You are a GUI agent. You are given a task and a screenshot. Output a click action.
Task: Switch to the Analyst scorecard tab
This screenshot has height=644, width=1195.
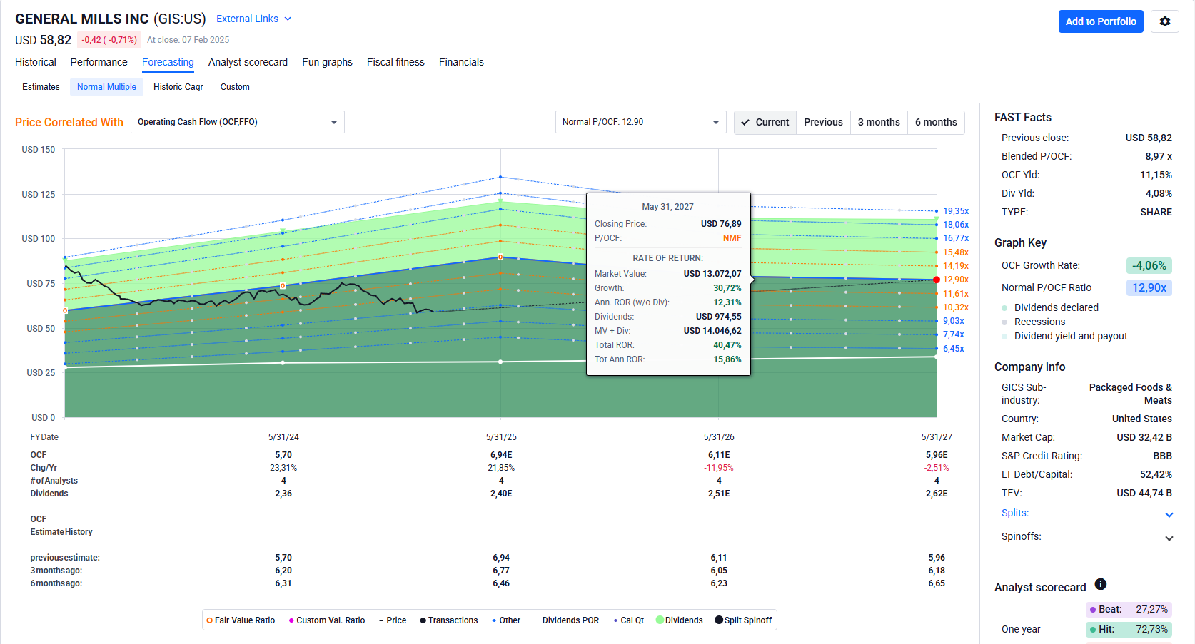[248, 62]
